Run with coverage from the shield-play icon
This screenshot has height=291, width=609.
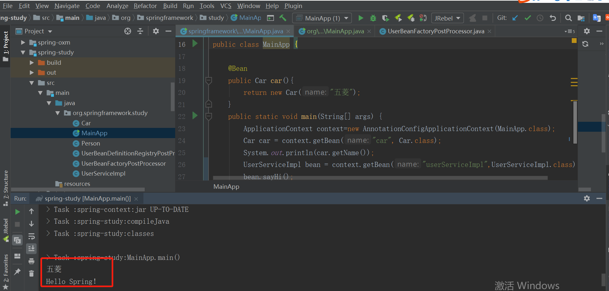[x=385, y=18]
